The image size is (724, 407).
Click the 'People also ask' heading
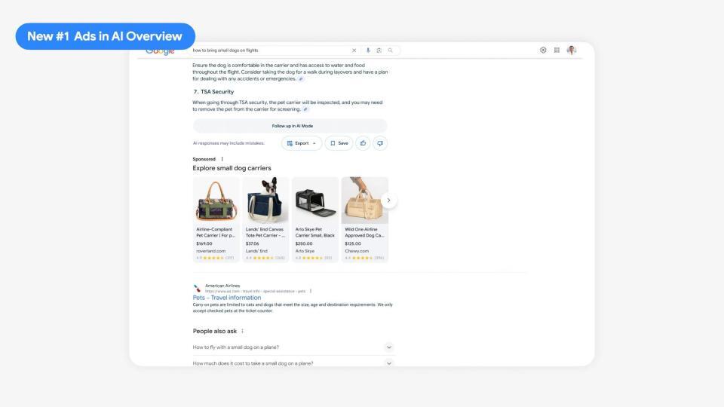(x=215, y=331)
